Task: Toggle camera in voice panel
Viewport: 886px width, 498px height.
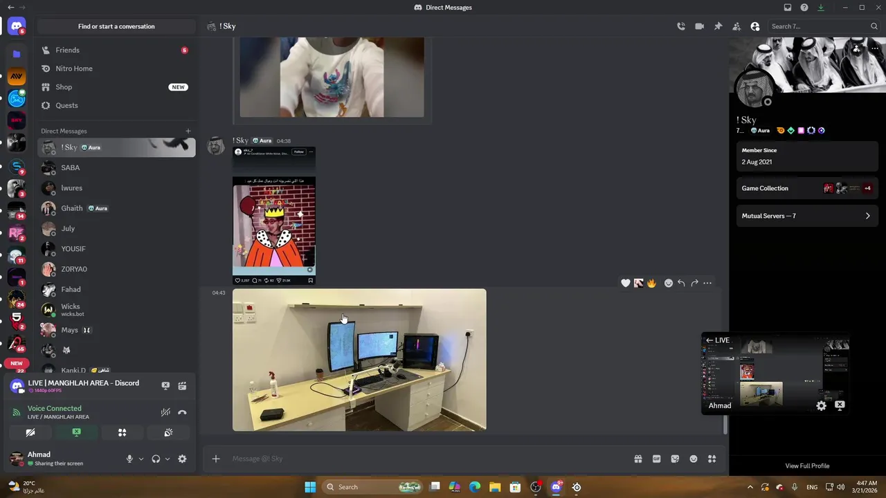Action: point(30,432)
